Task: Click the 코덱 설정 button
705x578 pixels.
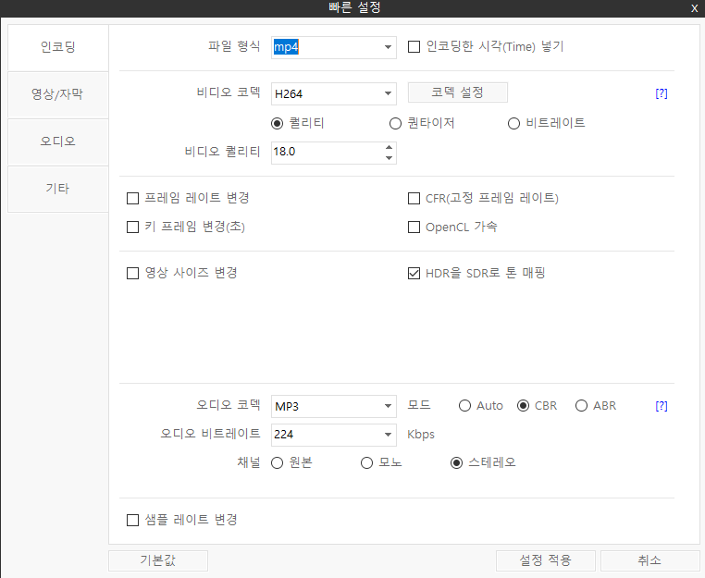Action: pyautogui.click(x=458, y=92)
